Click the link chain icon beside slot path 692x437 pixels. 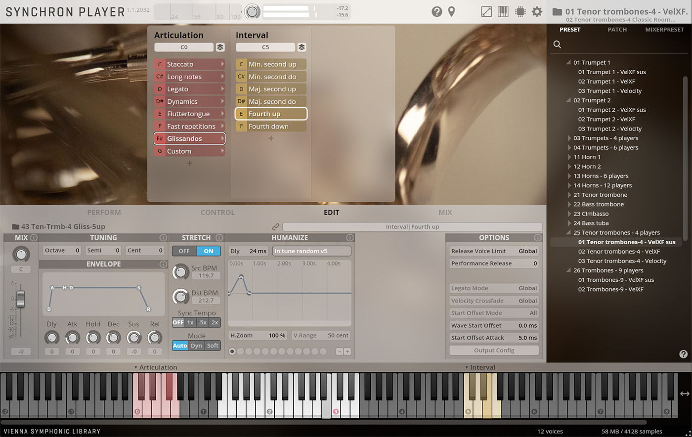tap(276, 227)
